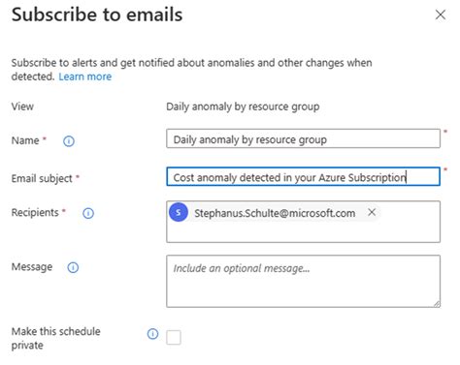The width and height of the screenshot is (460, 365).
Task: Check the Make this schedule private box
Action: pyautogui.click(x=174, y=338)
